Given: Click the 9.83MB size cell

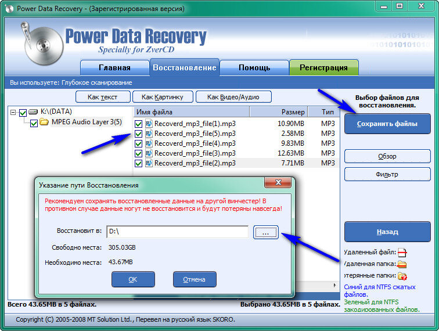Looking at the screenshot, I should [x=293, y=143].
